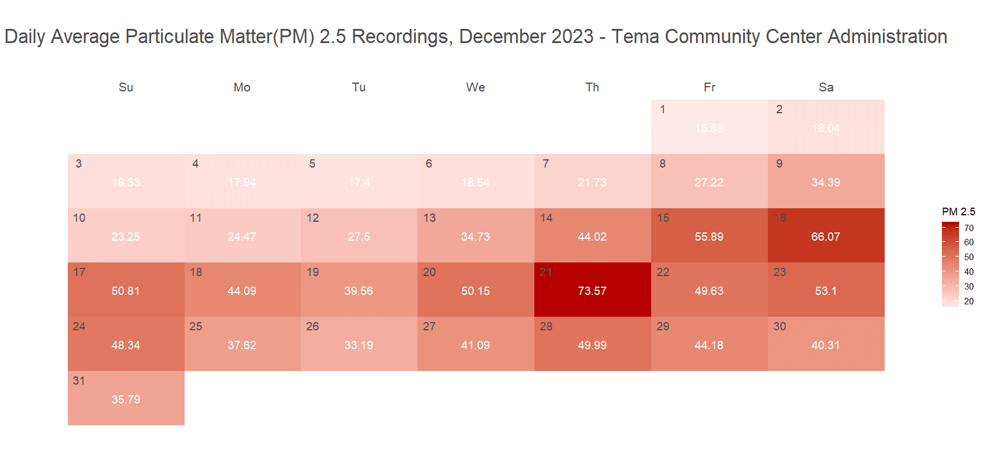Viewport: 995px width, 476px height.
Task: Click the December 25 cell showing 37.62
Action: point(242,344)
